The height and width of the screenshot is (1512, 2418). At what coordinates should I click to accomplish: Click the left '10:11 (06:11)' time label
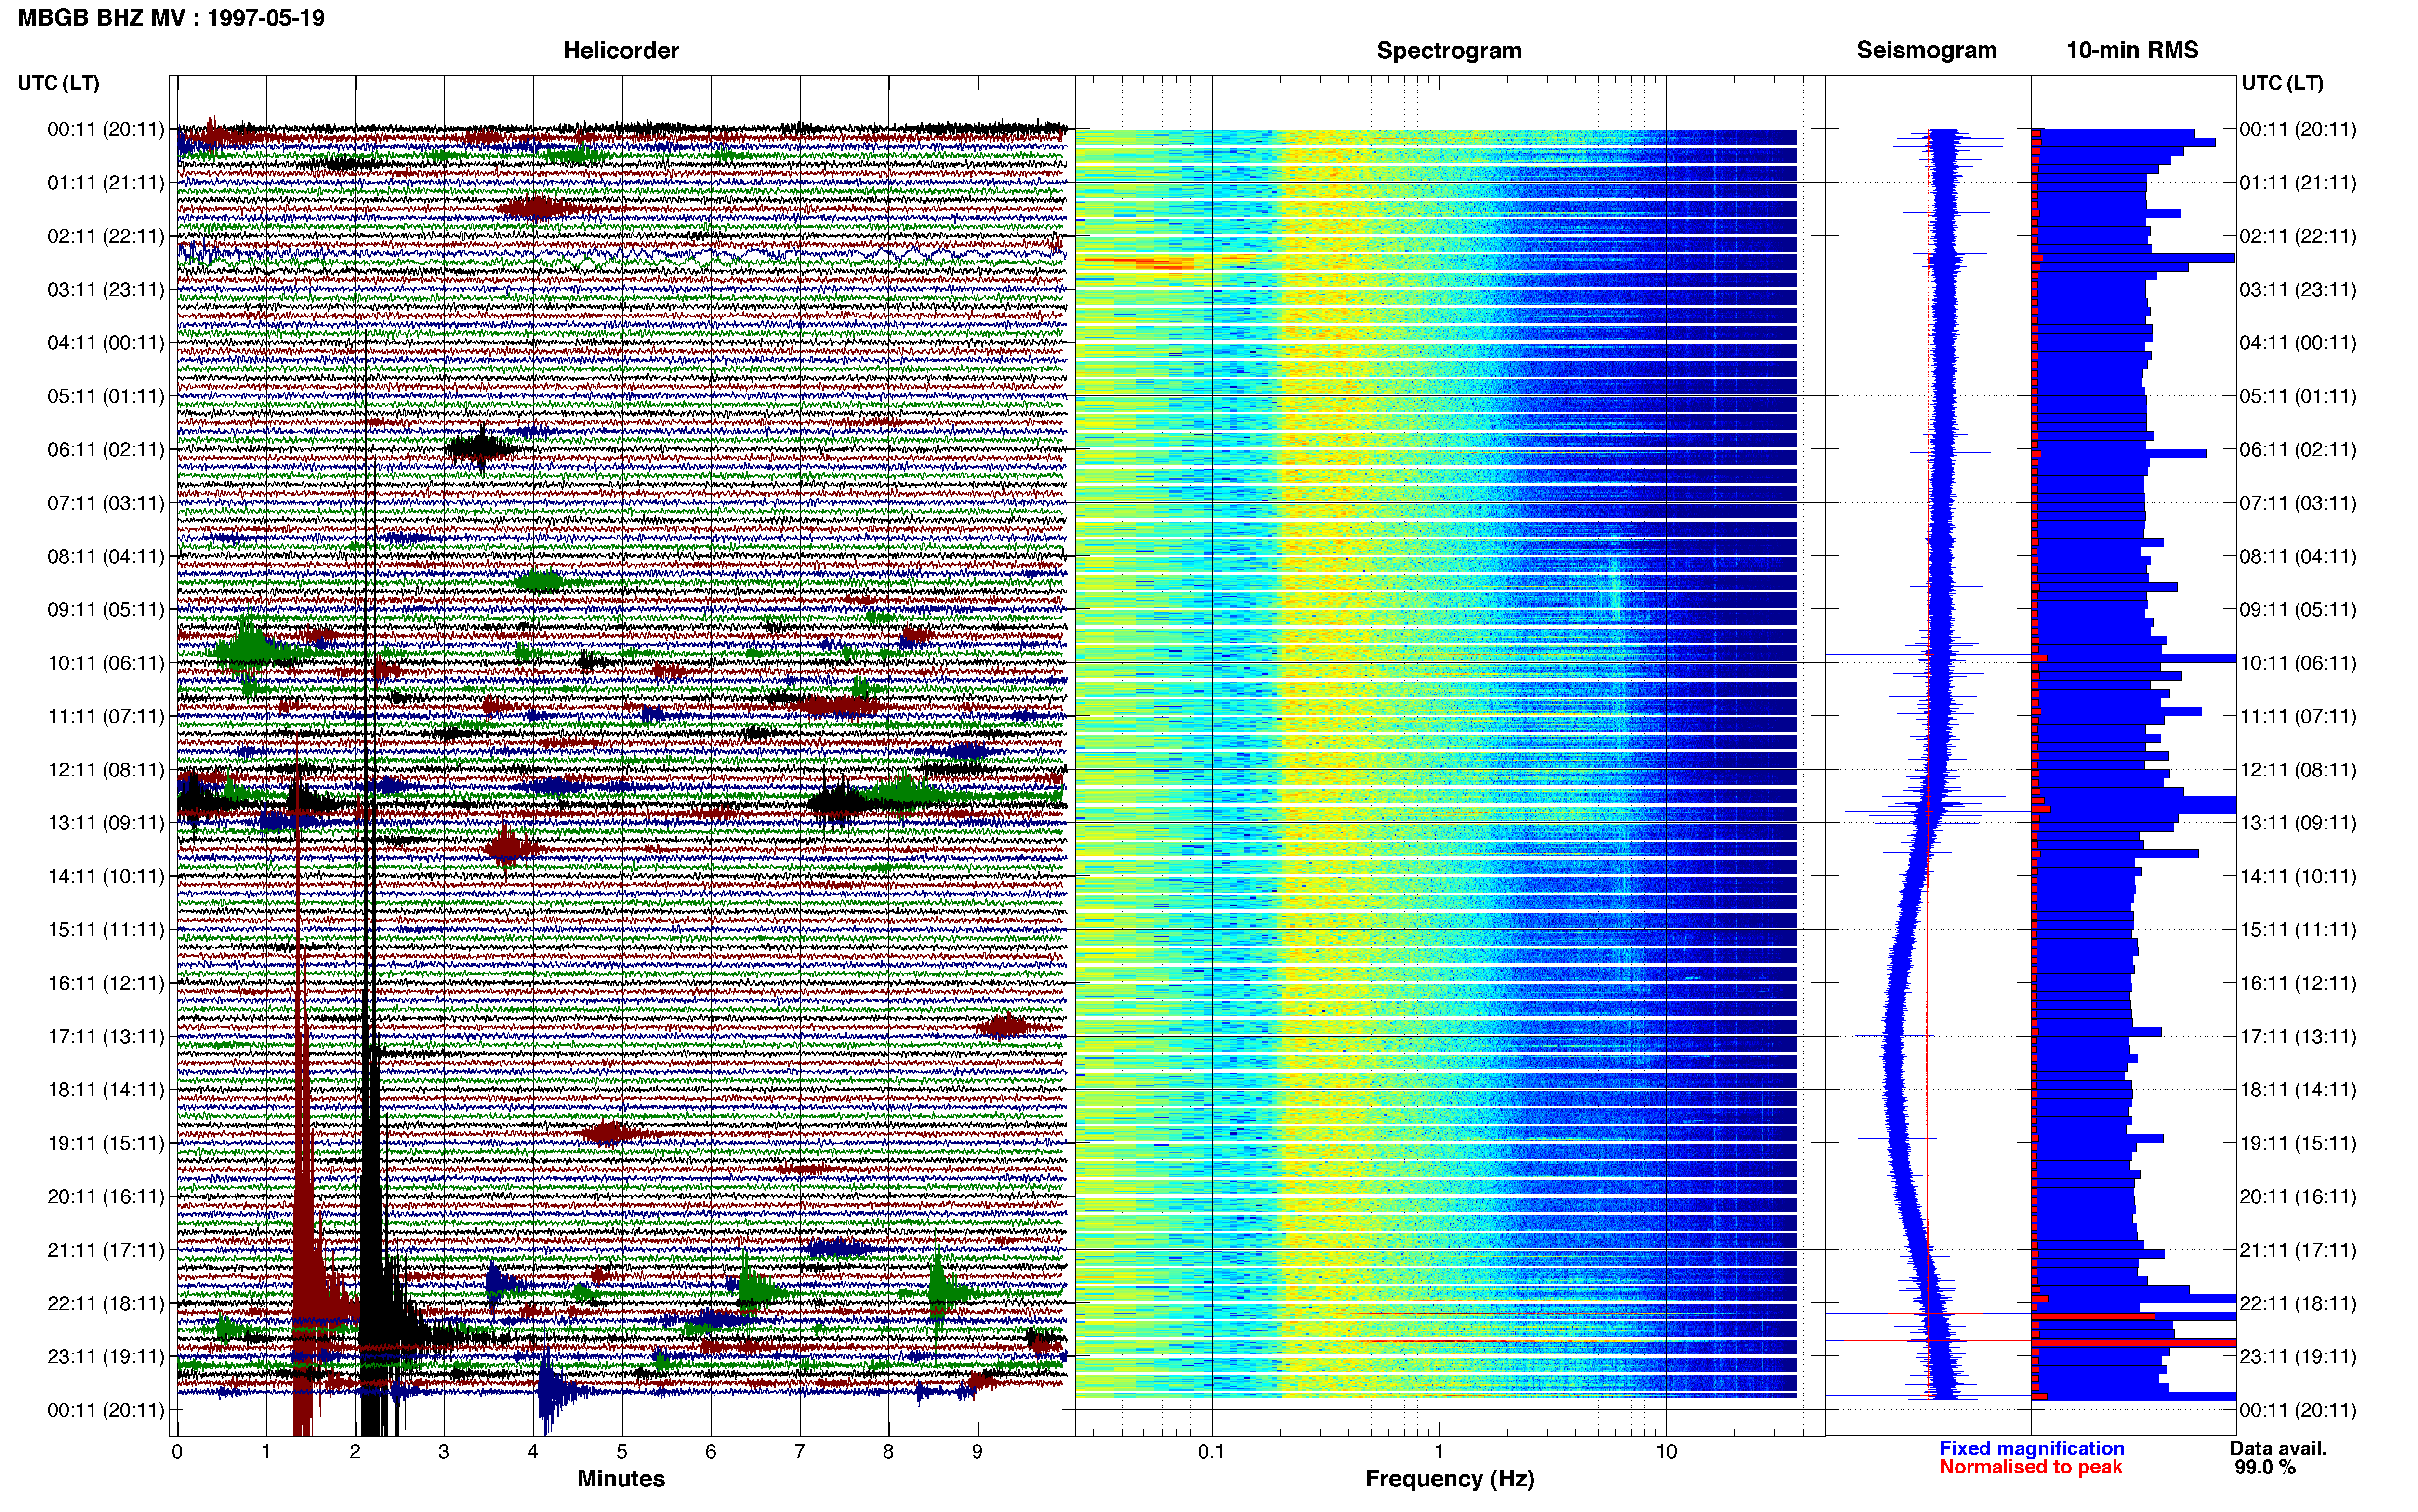tap(106, 662)
